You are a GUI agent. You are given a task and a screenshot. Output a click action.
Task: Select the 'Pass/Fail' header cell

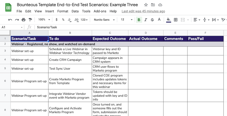(x=205, y=39)
